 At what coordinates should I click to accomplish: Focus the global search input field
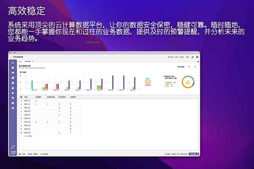tap(176, 57)
